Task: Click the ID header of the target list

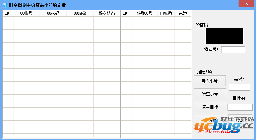Action: click(126, 13)
